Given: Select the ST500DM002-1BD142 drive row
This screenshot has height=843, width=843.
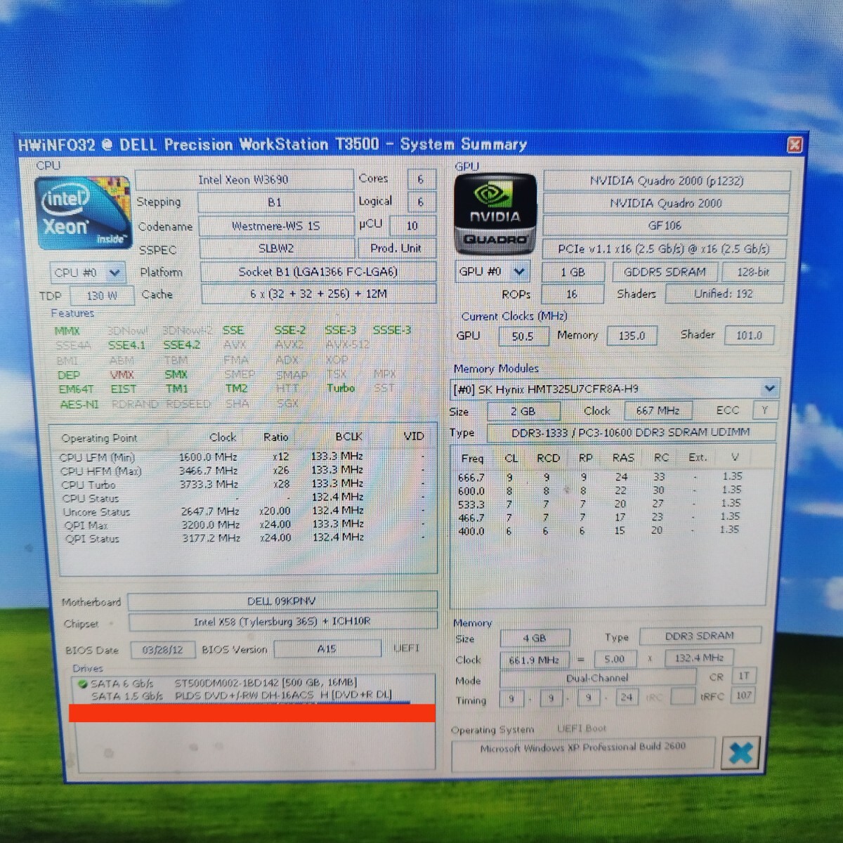Looking at the screenshot, I should (254, 683).
